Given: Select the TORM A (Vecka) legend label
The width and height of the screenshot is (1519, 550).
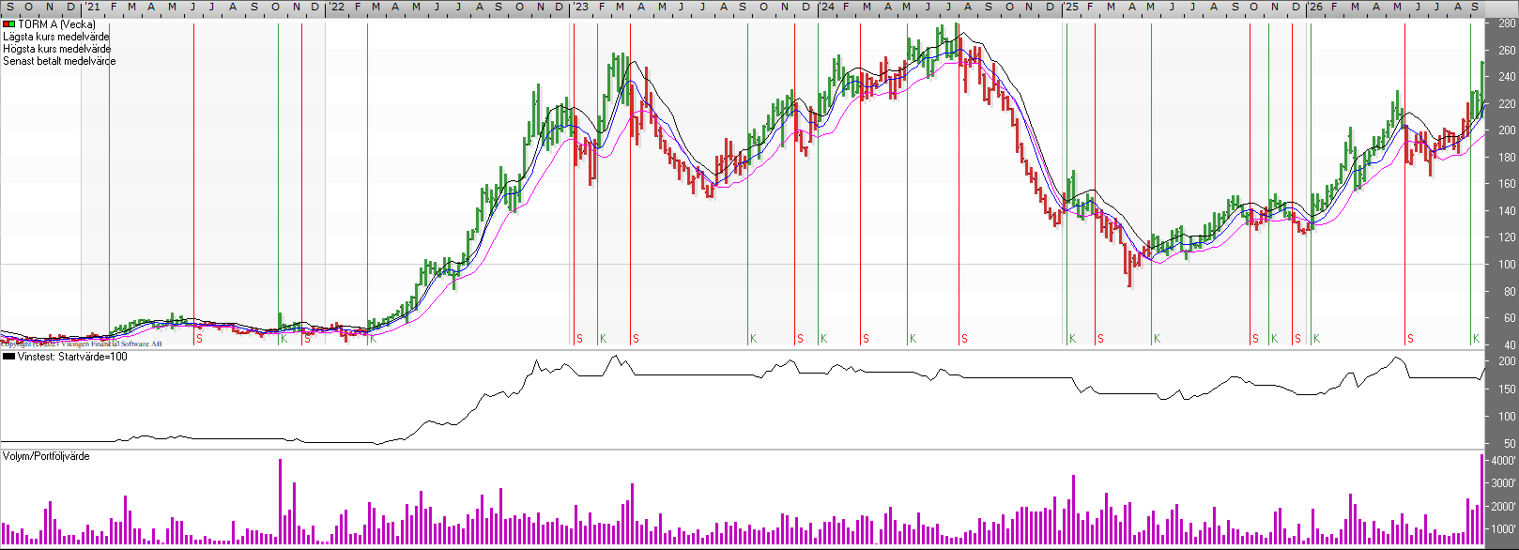Looking at the screenshot, I should click(x=56, y=24).
